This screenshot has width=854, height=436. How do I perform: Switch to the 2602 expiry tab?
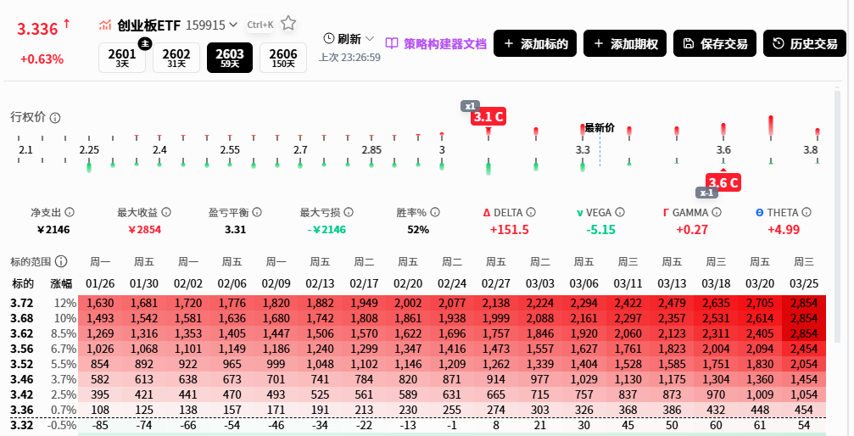[176, 58]
